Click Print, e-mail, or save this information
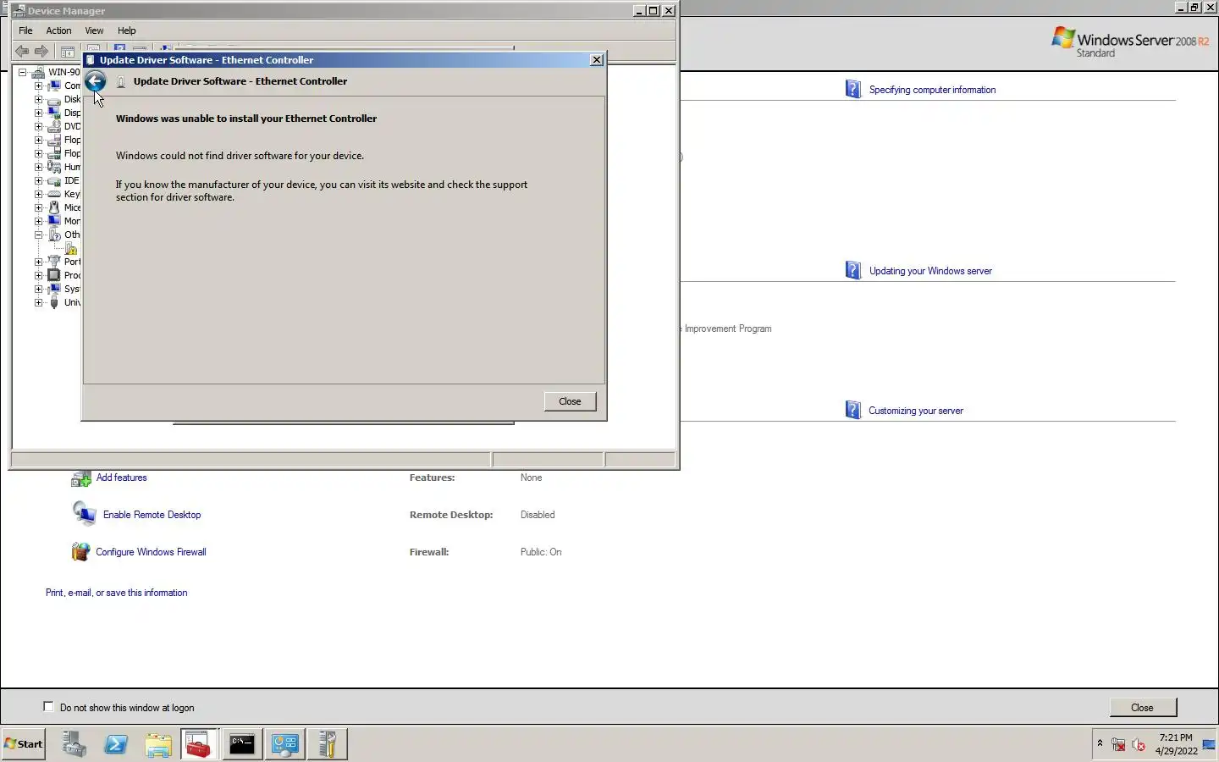 (x=116, y=593)
